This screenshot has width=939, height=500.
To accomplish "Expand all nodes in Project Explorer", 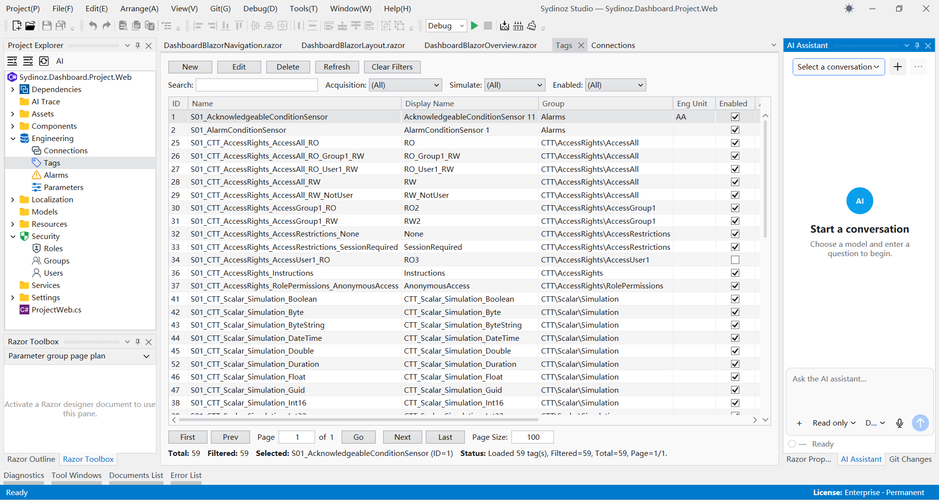I will (28, 61).
